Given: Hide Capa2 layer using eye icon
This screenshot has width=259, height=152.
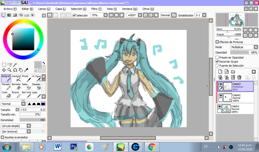Looking at the screenshot, I should point(221,95).
